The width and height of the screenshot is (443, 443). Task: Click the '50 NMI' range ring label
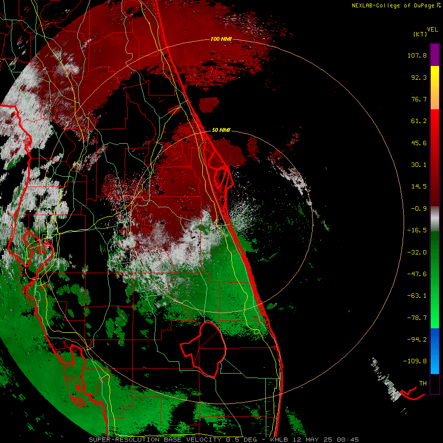click(x=221, y=130)
